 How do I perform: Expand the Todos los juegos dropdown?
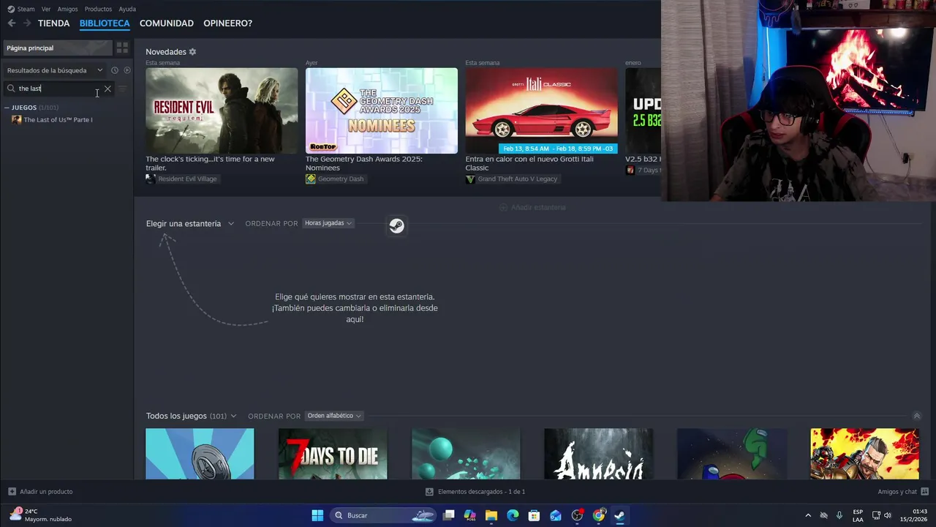pyautogui.click(x=192, y=416)
